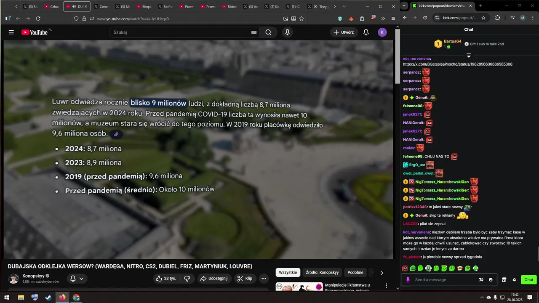Switch to the Conce X tab
This screenshot has height=303, width=539.
pos(101,7)
